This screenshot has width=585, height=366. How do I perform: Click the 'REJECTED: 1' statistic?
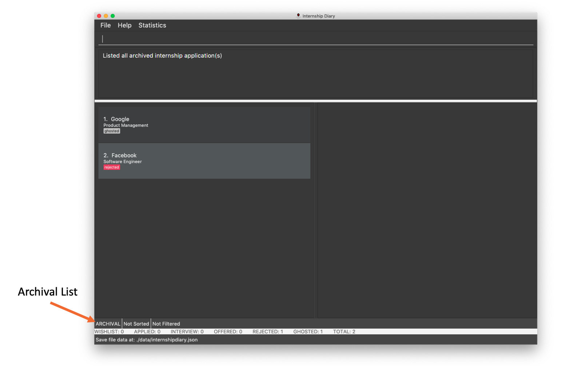pyautogui.click(x=268, y=332)
